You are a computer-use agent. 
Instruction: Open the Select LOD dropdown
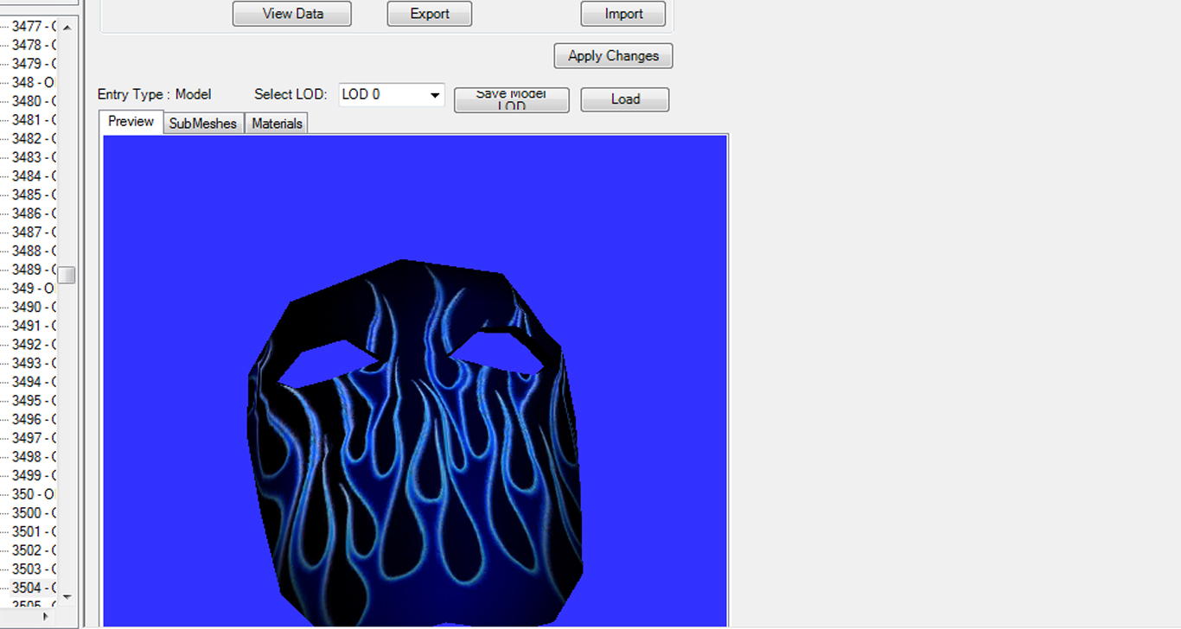[x=392, y=95]
